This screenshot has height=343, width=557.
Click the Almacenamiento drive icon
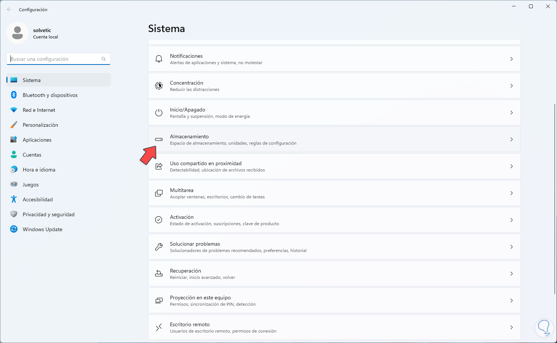click(x=159, y=139)
